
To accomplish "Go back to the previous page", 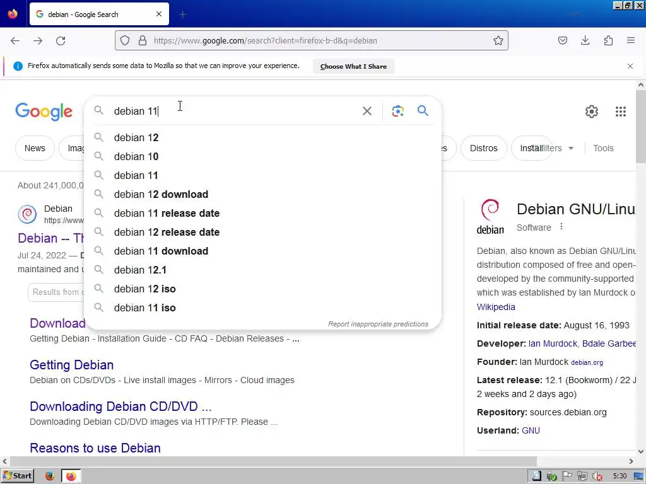I will (15, 41).
